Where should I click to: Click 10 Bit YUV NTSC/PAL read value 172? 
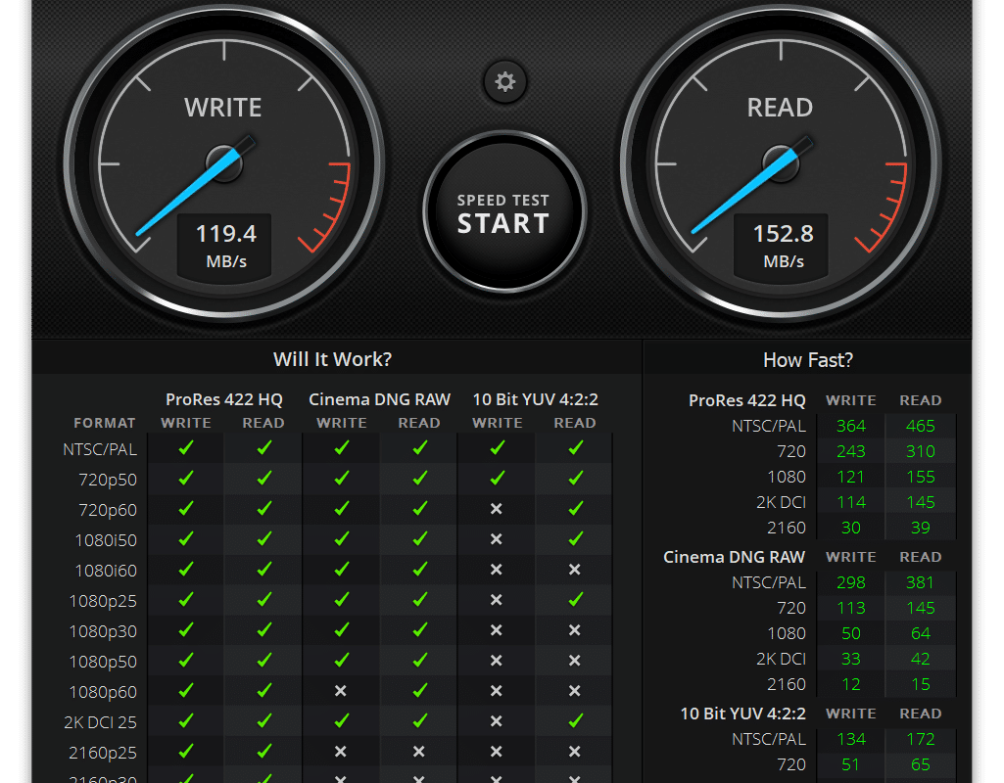920,740
